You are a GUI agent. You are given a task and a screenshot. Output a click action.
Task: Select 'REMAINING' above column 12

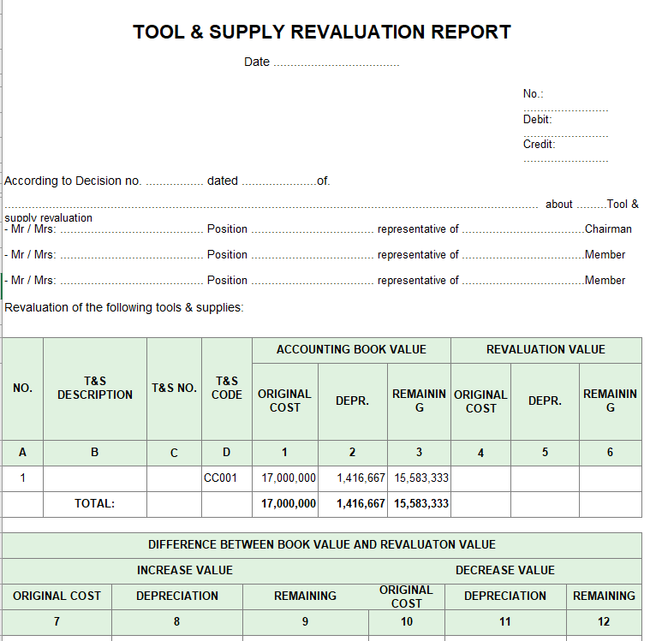(604, 596)
